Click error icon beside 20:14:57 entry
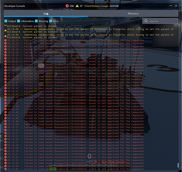182x172 pixels. 5,142
